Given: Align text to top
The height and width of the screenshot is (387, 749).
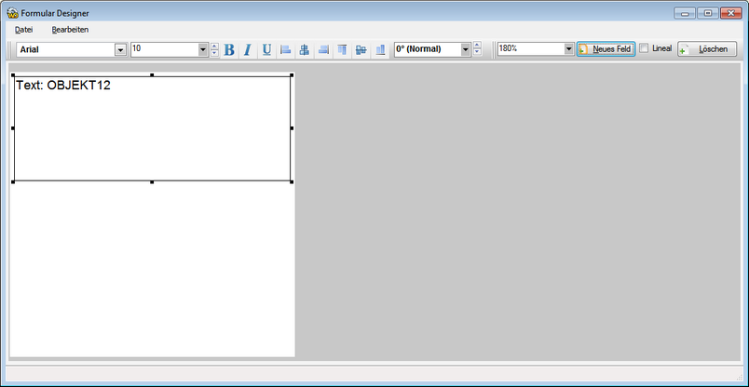Looking at the screenshot, I should click(342, 49).
